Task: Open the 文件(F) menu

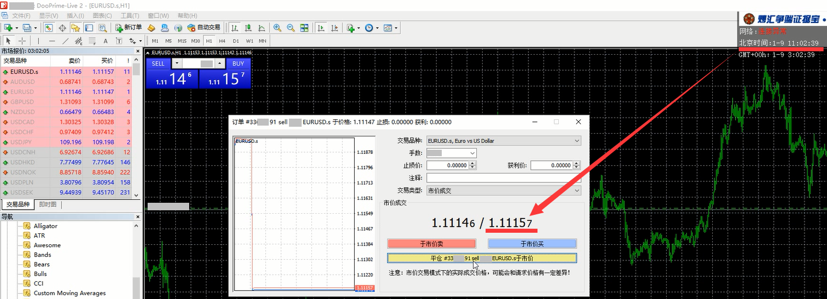Action: [21, 16]
